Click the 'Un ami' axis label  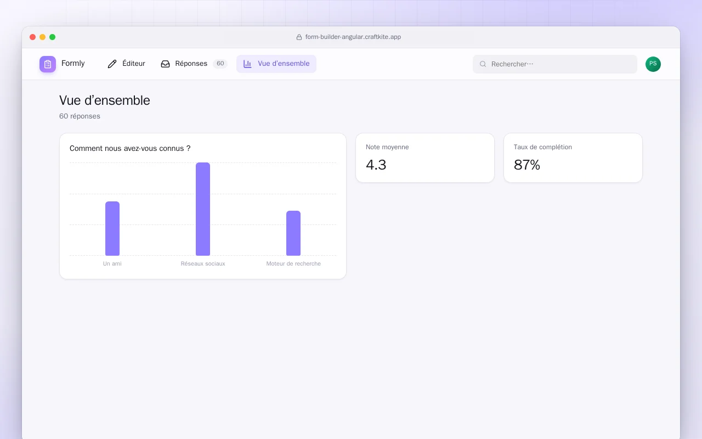coord(112,263)
